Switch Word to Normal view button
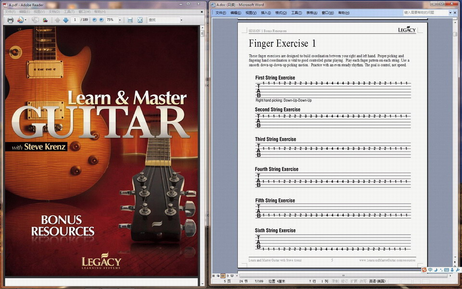Viewport: 462px width, 289px height. (x=214, y=276)
